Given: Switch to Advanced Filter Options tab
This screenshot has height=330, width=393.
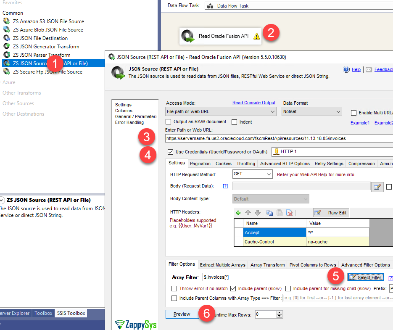Looking at the screenshot, I should pyautogui.click(x=365, y=265).
